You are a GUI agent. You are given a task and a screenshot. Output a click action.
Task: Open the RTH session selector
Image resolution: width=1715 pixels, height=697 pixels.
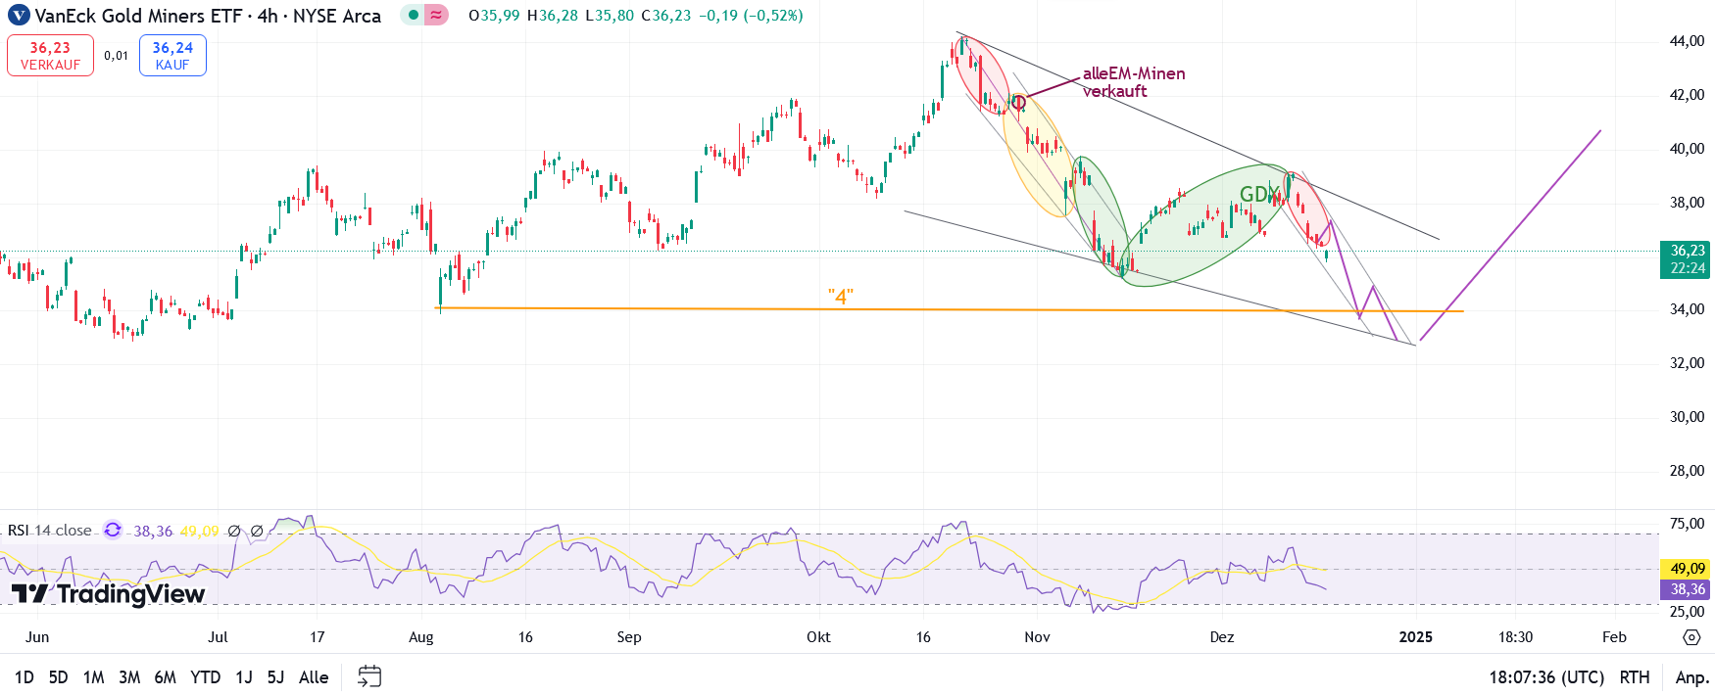click(1635, 677)
